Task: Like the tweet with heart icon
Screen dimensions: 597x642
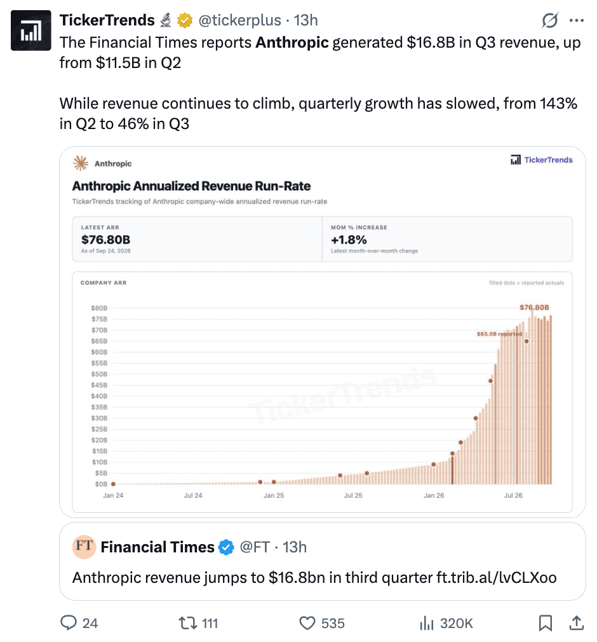Action: click(x=307, y=623)
